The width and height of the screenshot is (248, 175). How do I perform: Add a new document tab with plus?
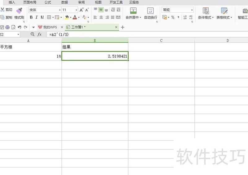tap(122, 27)
